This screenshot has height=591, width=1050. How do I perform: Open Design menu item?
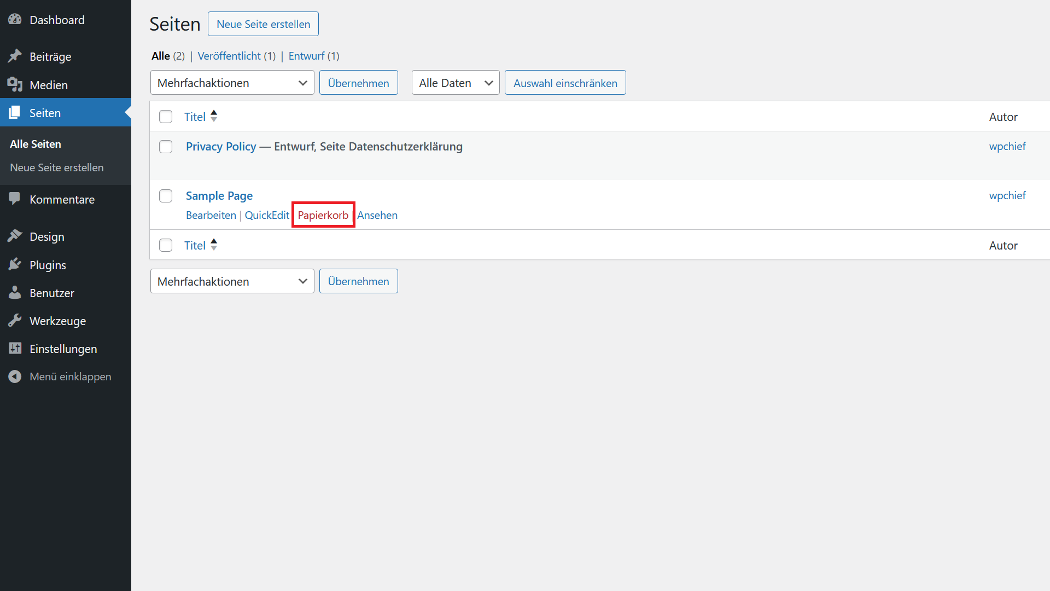[66, 236]
